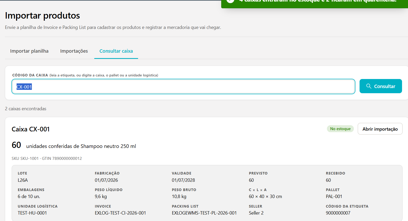This screenshot has width=408, height=221.
Task: Click the SKU SKU-1001 GTIN line
Action: click(47, 159)
